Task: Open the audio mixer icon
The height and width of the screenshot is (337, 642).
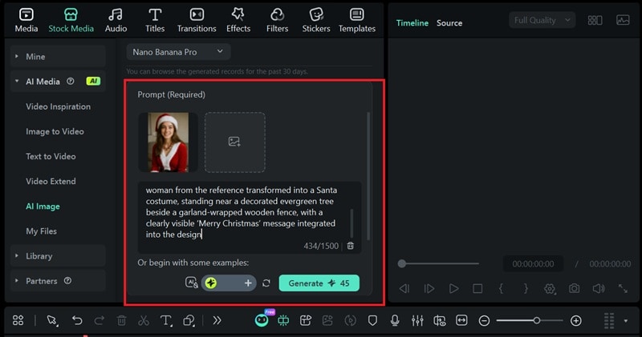Action: [x=417, y=321]
